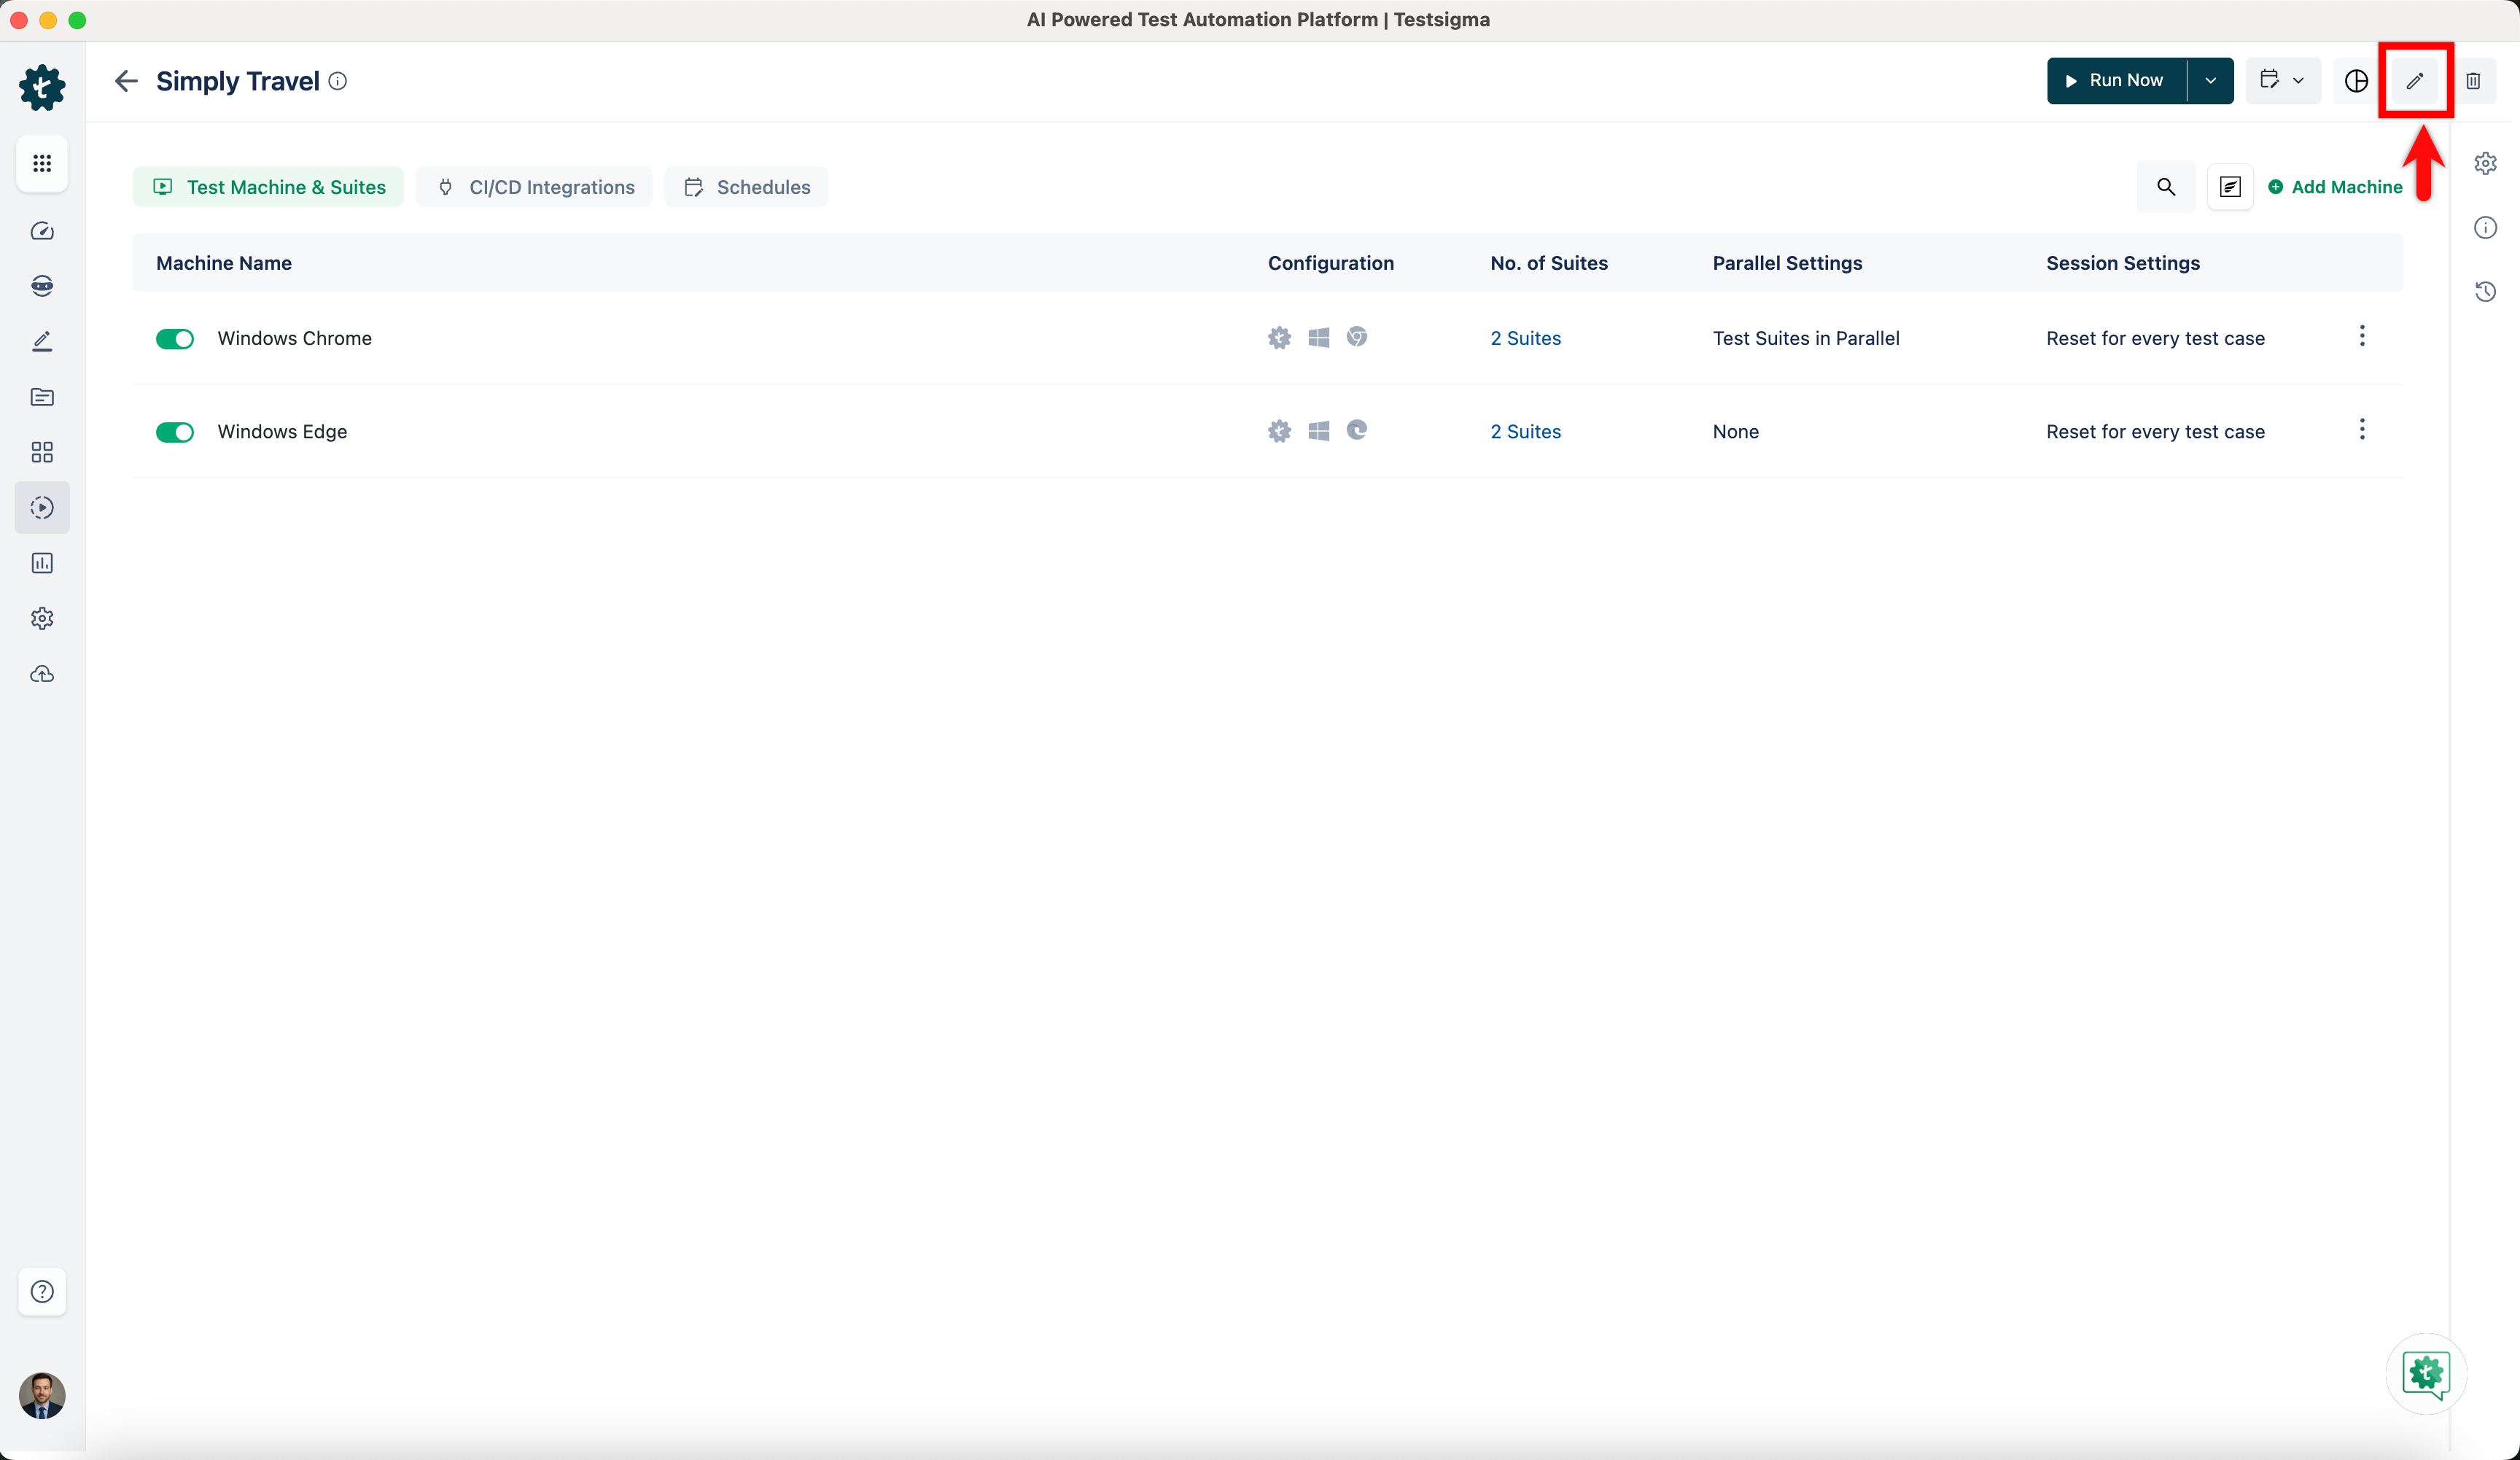Click the history clock icon on right
The image size is (2520, 1460).
pos(2485,292)
